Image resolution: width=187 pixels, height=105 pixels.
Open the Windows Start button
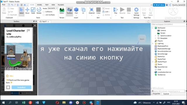point(4,102)
